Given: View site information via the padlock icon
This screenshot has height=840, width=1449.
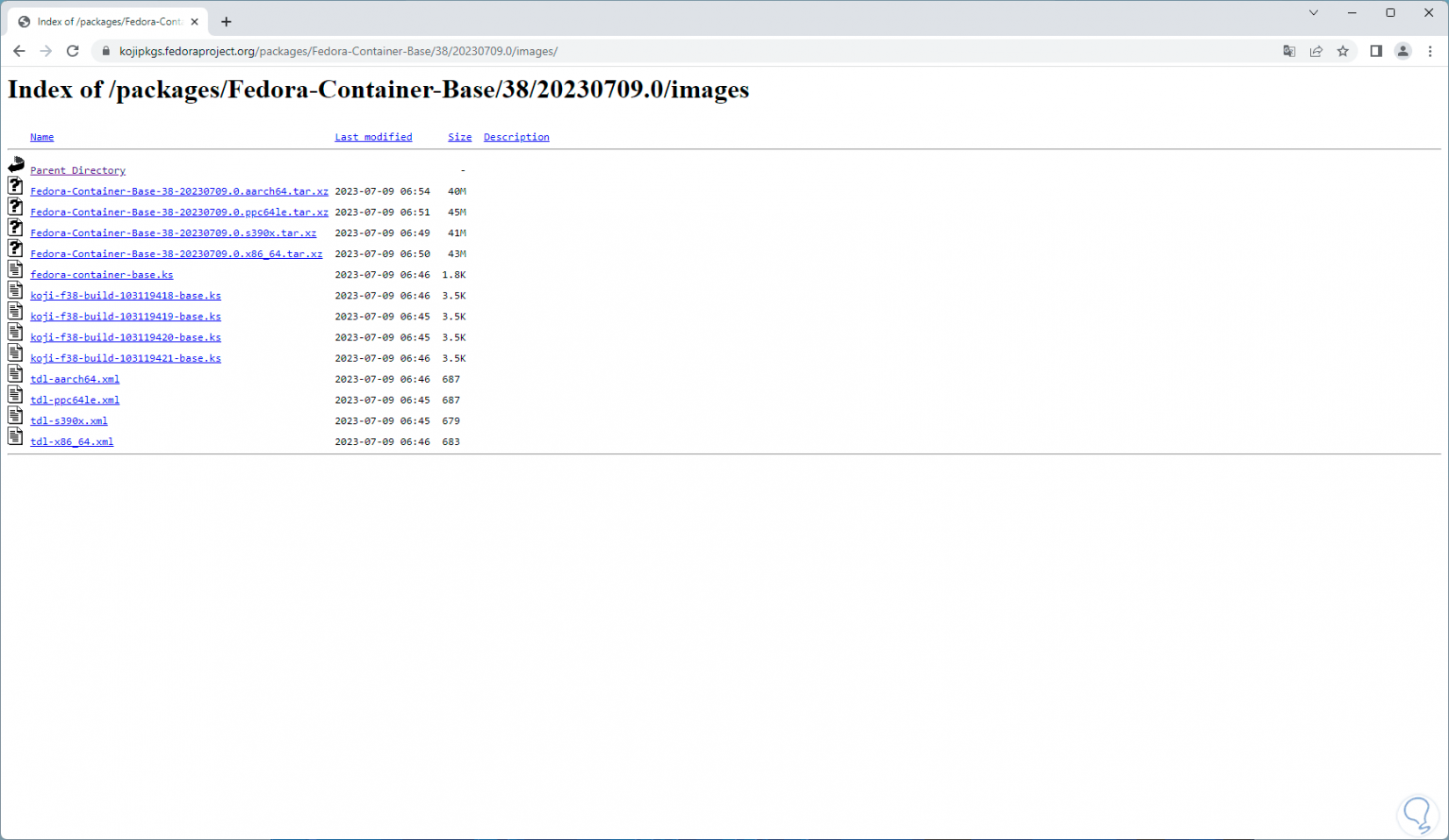Looking at the screenshot, I should coord(106,51).
